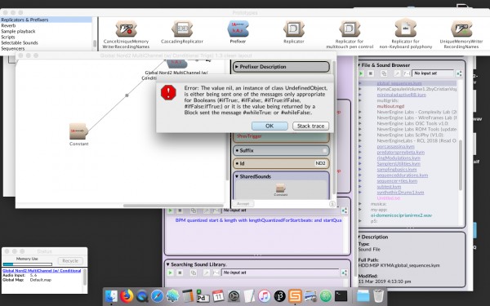Open Global Nord2 MultiChannel link in Status
The height and width of the screenshot is (306, 490).
tap(42, 271)
